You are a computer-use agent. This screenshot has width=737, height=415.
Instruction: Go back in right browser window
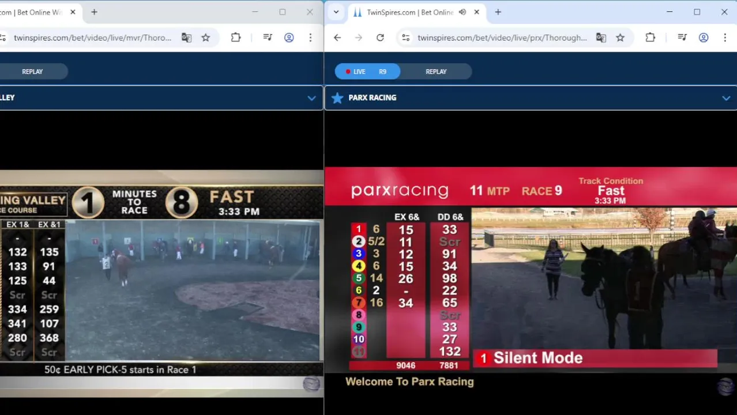pos(337,37)
